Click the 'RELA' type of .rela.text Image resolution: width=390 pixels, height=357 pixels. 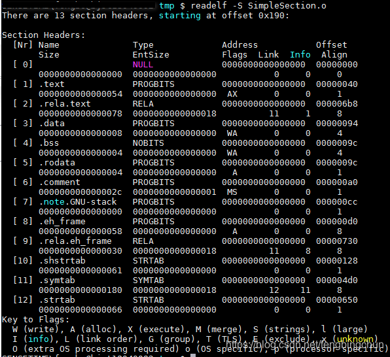(x=143, y=104)
